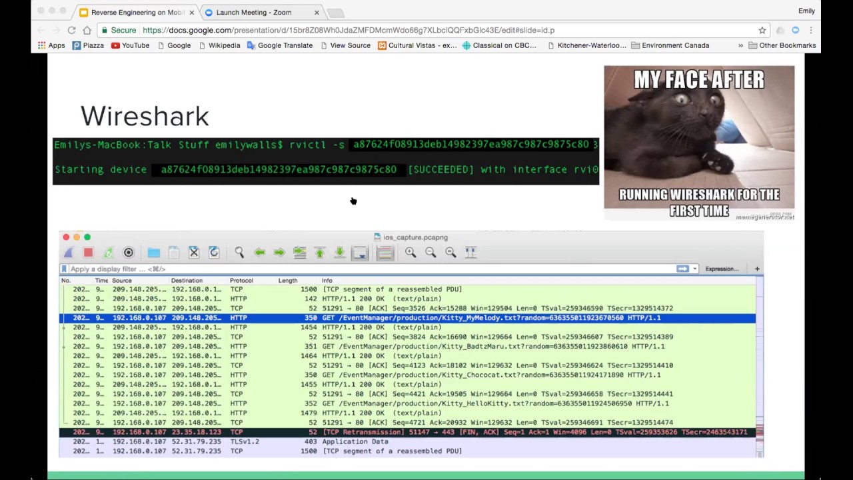Click save capture file icon
853x480 pixels.
tap(173, 253)
